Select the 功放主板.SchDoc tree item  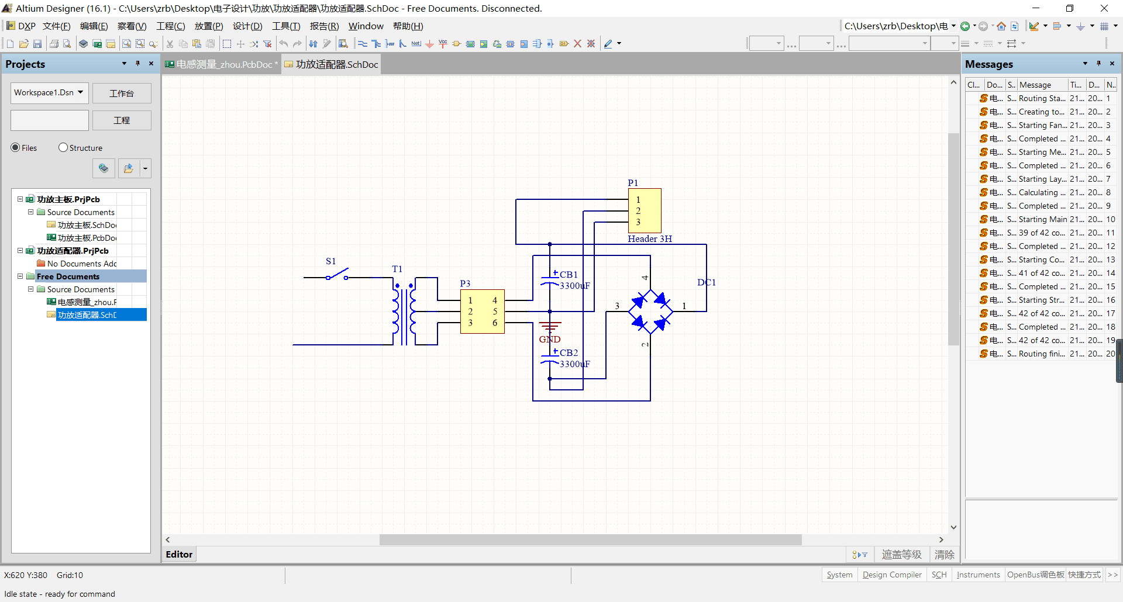coord(82,225)
